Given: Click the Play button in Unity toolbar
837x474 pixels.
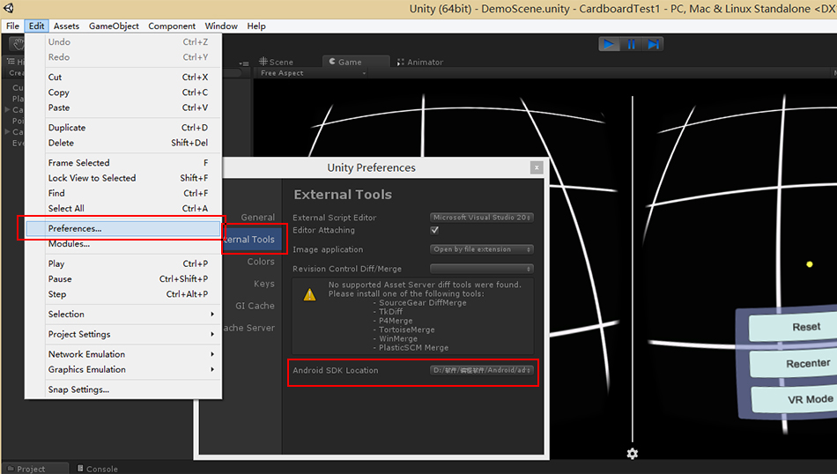Looking at the screenshot, I should 609,44.
